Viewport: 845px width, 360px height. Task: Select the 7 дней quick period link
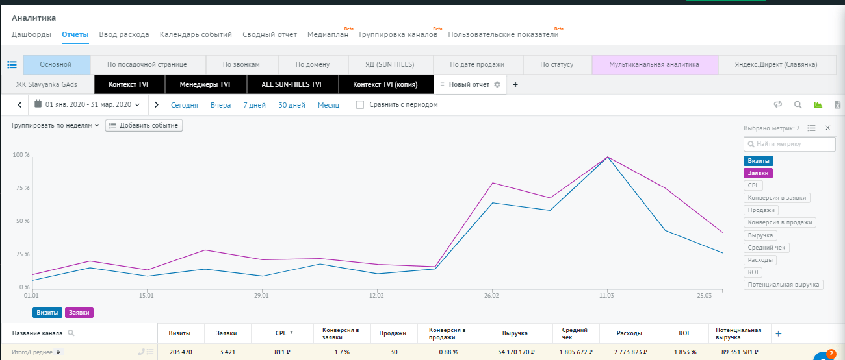[x=254, y=104]
